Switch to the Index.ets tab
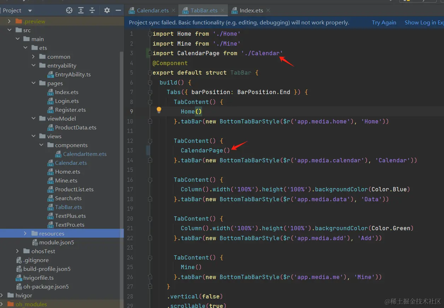 tap(251, 10)
